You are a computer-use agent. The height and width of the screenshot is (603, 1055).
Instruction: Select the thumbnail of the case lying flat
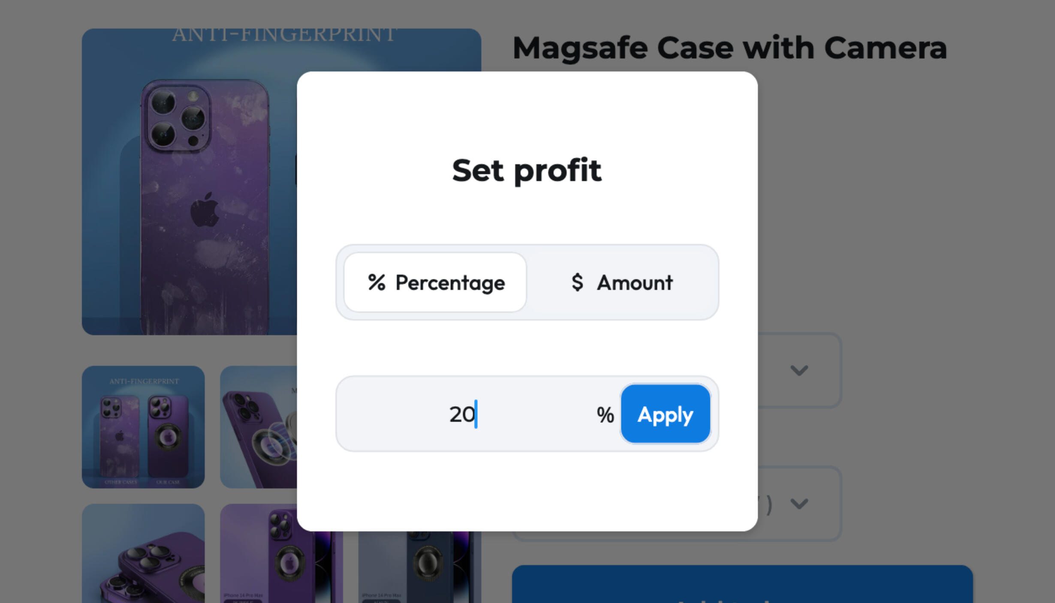click(143, 557)
